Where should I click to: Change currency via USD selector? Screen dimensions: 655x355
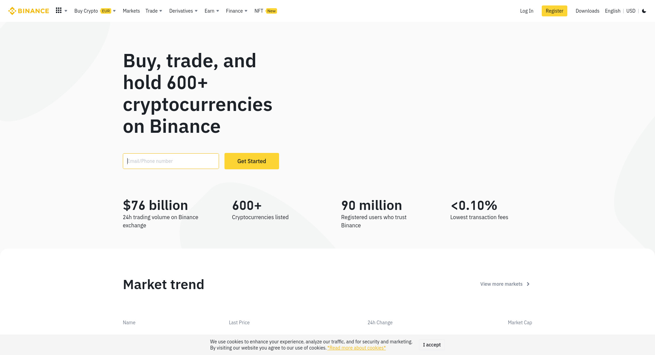pos(631,11)
